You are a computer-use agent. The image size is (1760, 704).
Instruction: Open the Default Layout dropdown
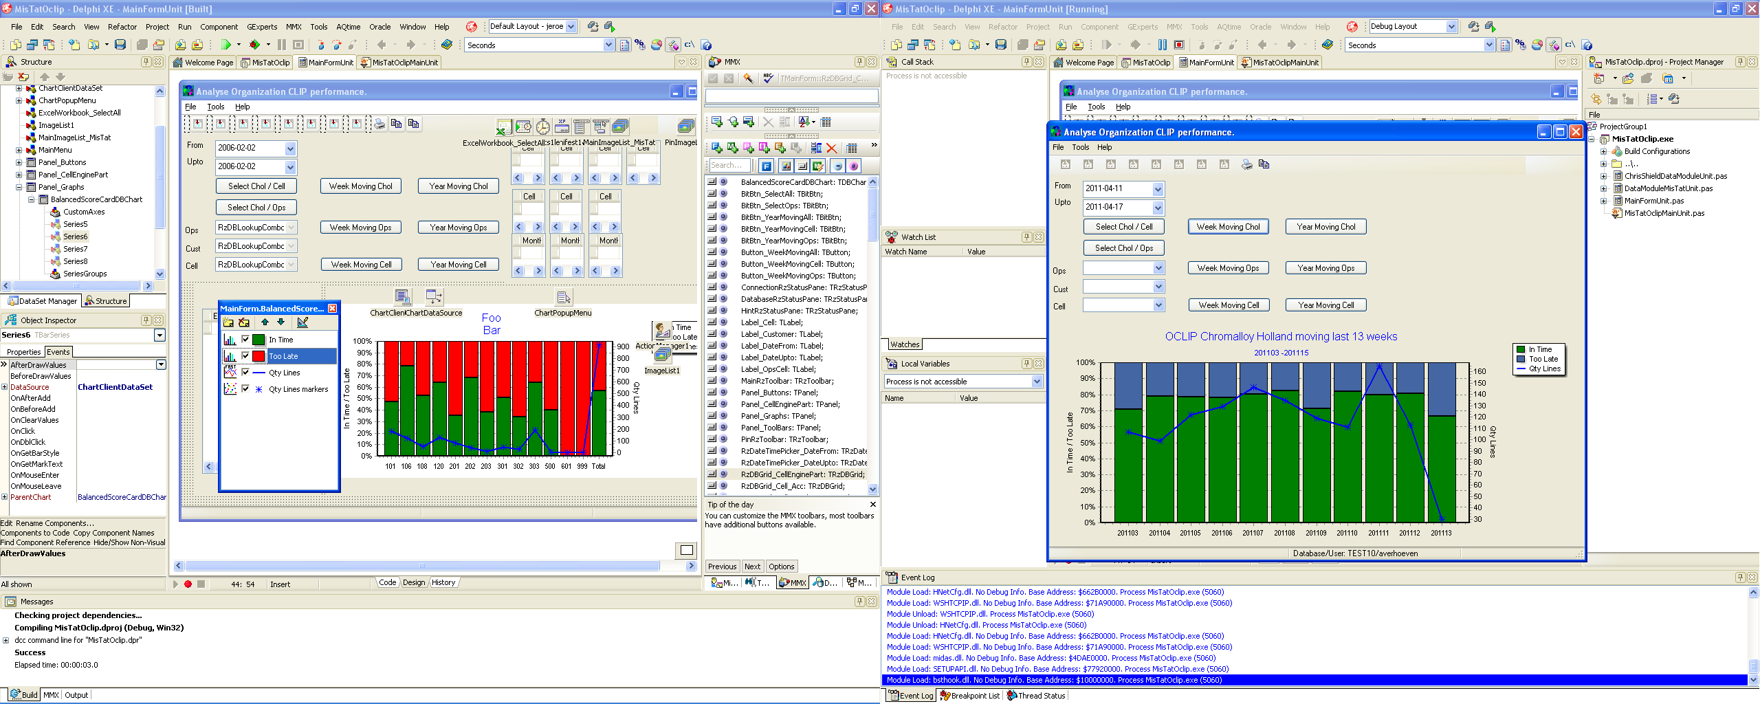571,27
